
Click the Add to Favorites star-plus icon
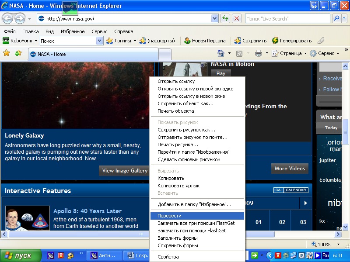[18, 53]
